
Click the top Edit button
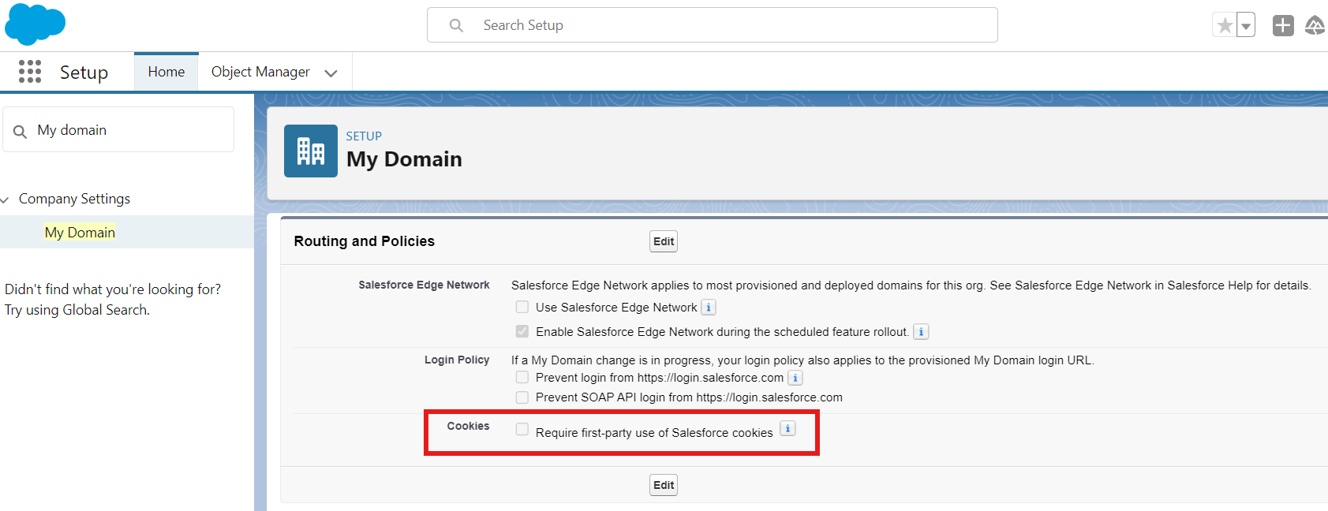pyautogui.click(x=664, y=241)
